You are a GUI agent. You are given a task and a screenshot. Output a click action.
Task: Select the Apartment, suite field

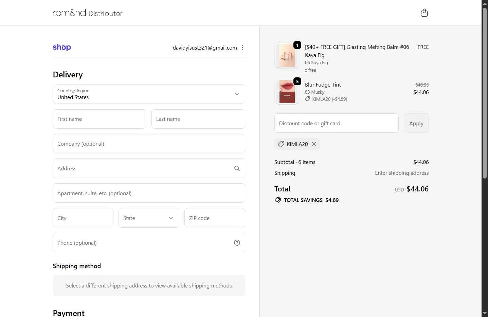pos(149,193)
